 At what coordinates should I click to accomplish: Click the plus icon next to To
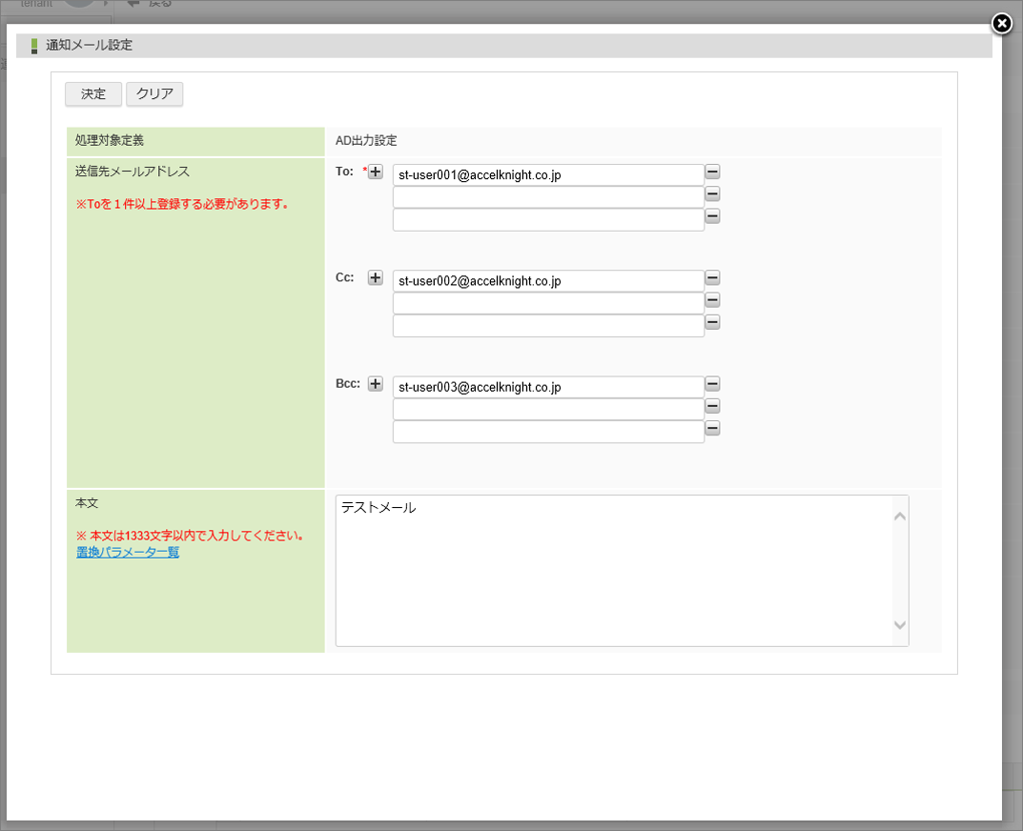(376, 172)
